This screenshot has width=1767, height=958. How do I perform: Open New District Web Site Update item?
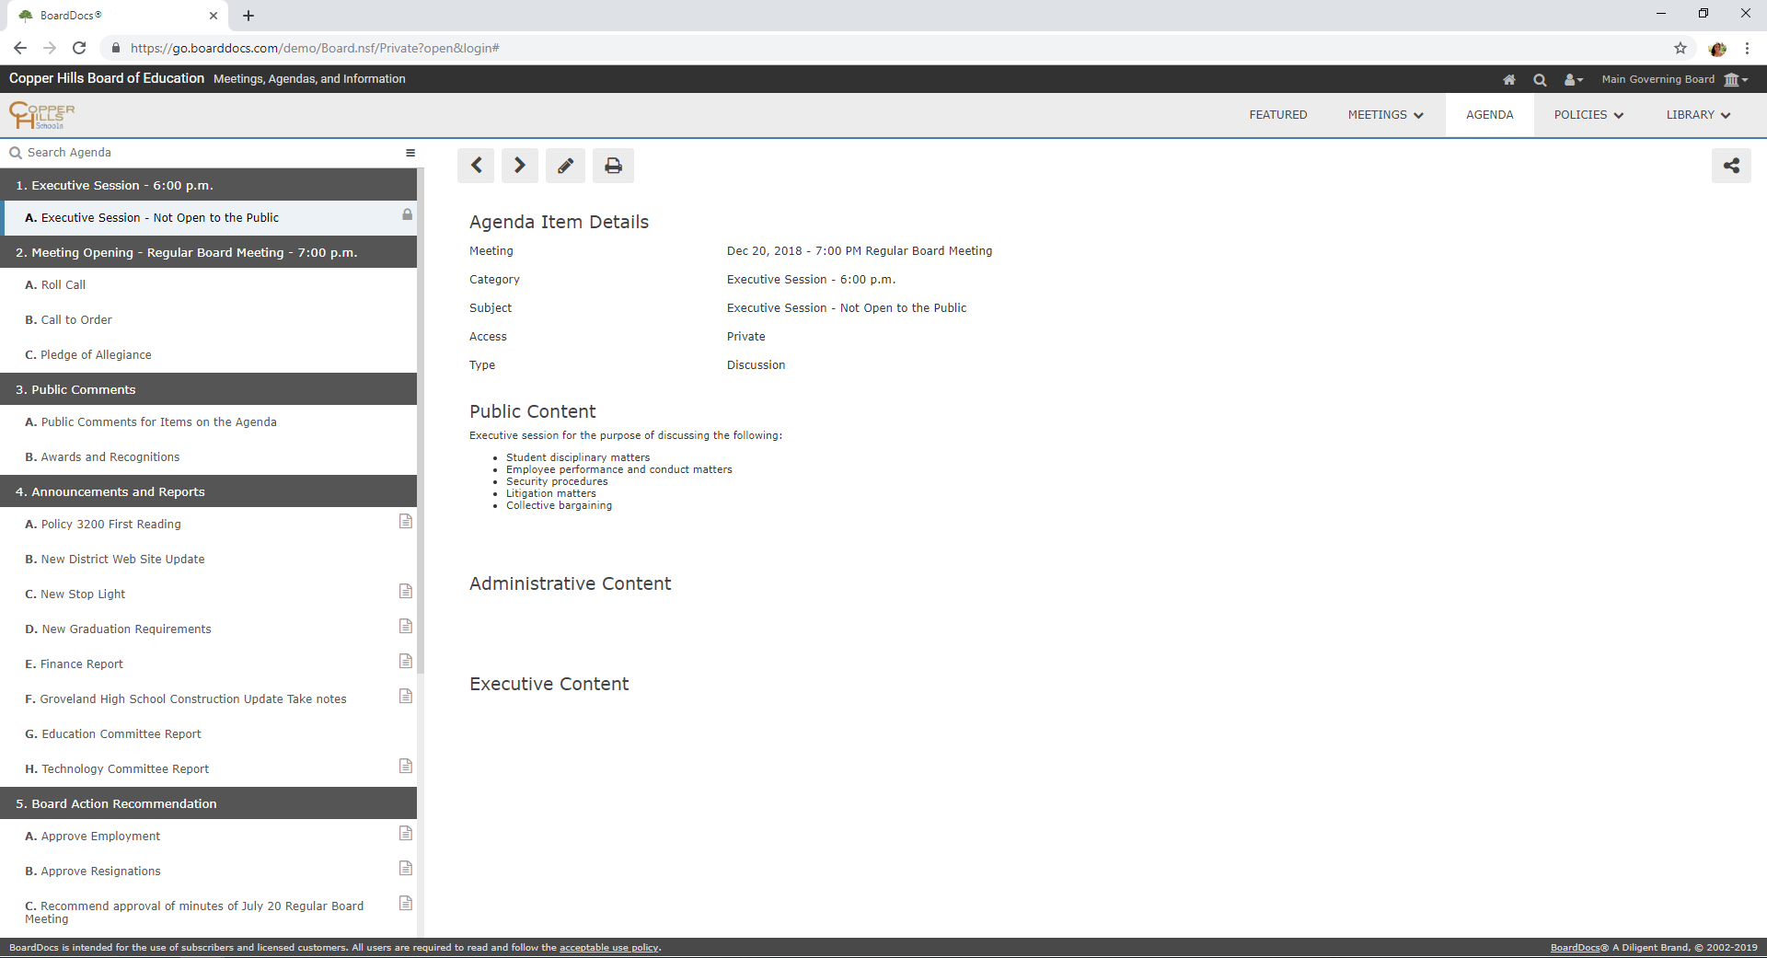208,560
